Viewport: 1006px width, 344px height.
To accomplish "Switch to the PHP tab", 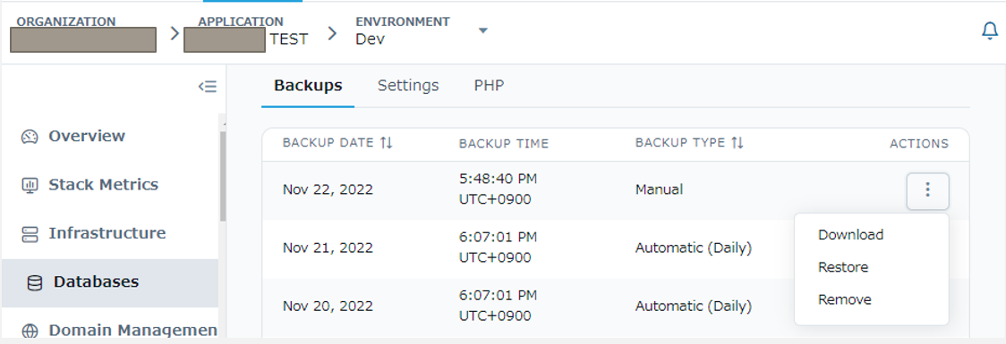I will (489, 86).
